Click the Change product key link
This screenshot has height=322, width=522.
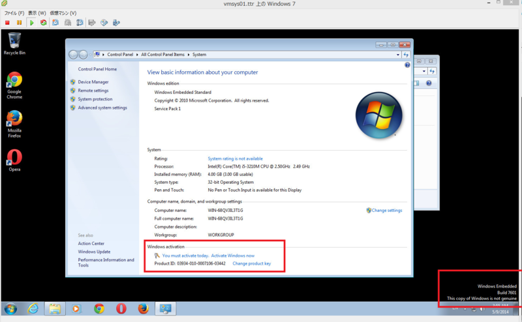[252, 263]
